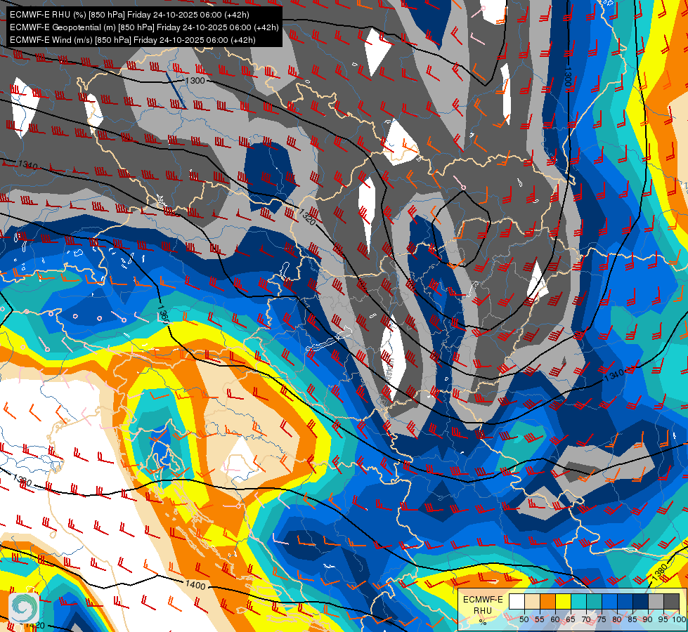Select the teal 70–75% legend swatch
688x632 pixels.
pos(594,601)
